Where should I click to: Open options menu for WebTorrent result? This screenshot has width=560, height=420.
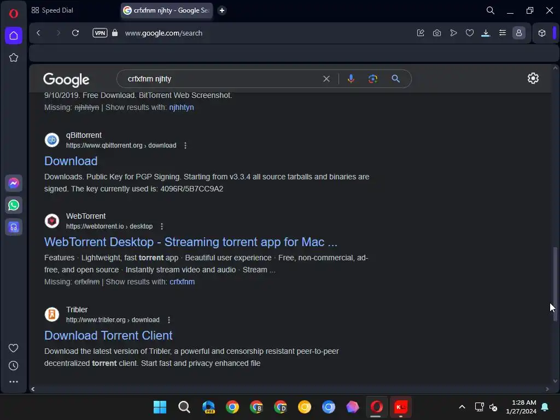point(162,226)
